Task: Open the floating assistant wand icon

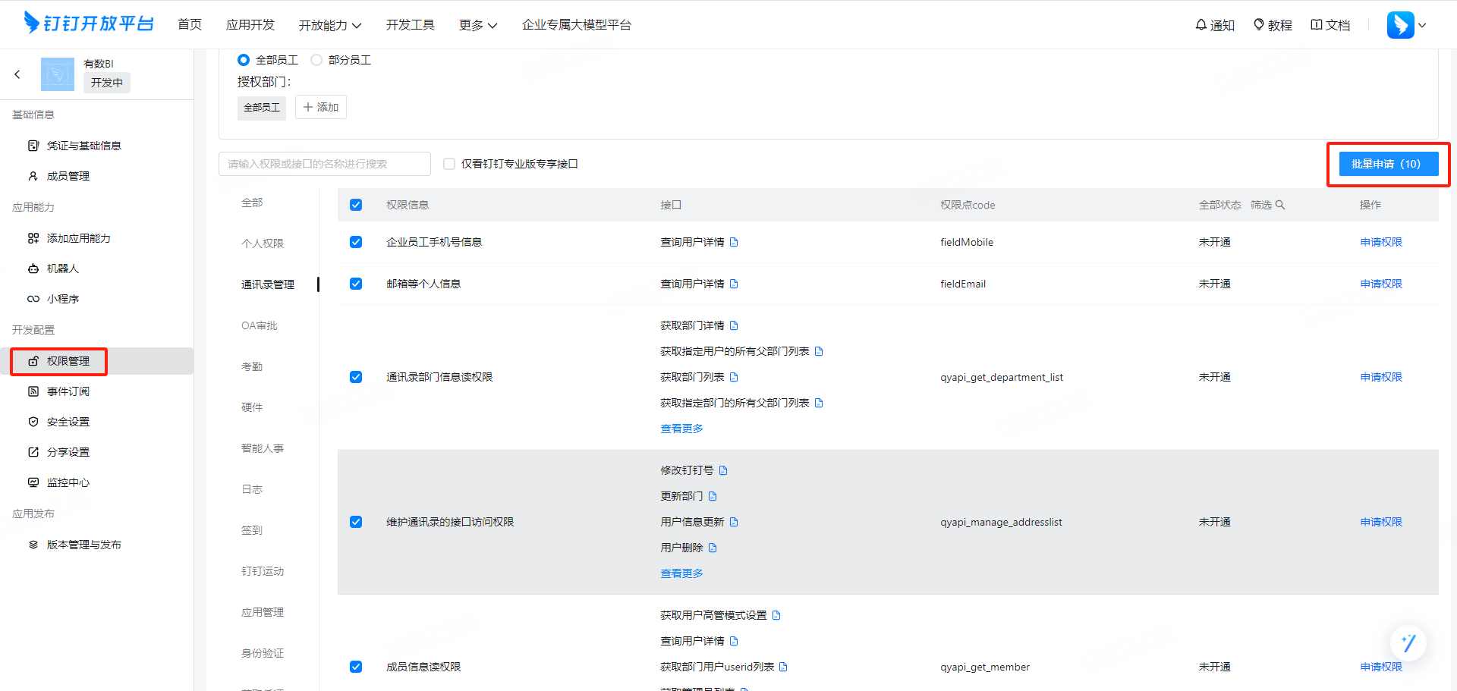Action: click(1408, 643)
